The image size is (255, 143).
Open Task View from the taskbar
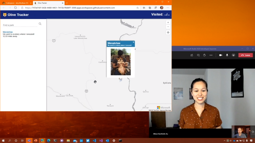click(x=22, y=141)
